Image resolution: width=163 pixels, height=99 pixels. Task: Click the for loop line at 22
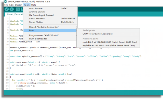(58, 80)
